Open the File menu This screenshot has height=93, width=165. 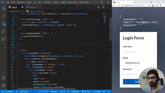[8, 2]
